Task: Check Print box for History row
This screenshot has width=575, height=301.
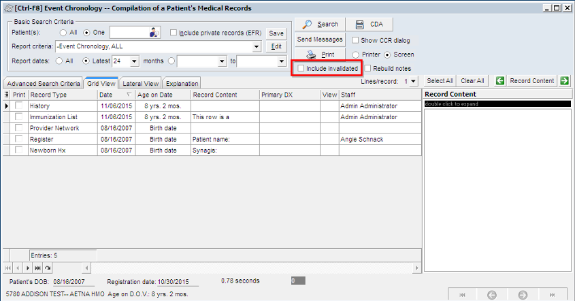Action: [18, 106]
